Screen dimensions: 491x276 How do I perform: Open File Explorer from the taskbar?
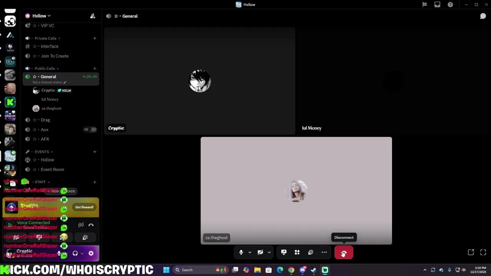[257, 270]
